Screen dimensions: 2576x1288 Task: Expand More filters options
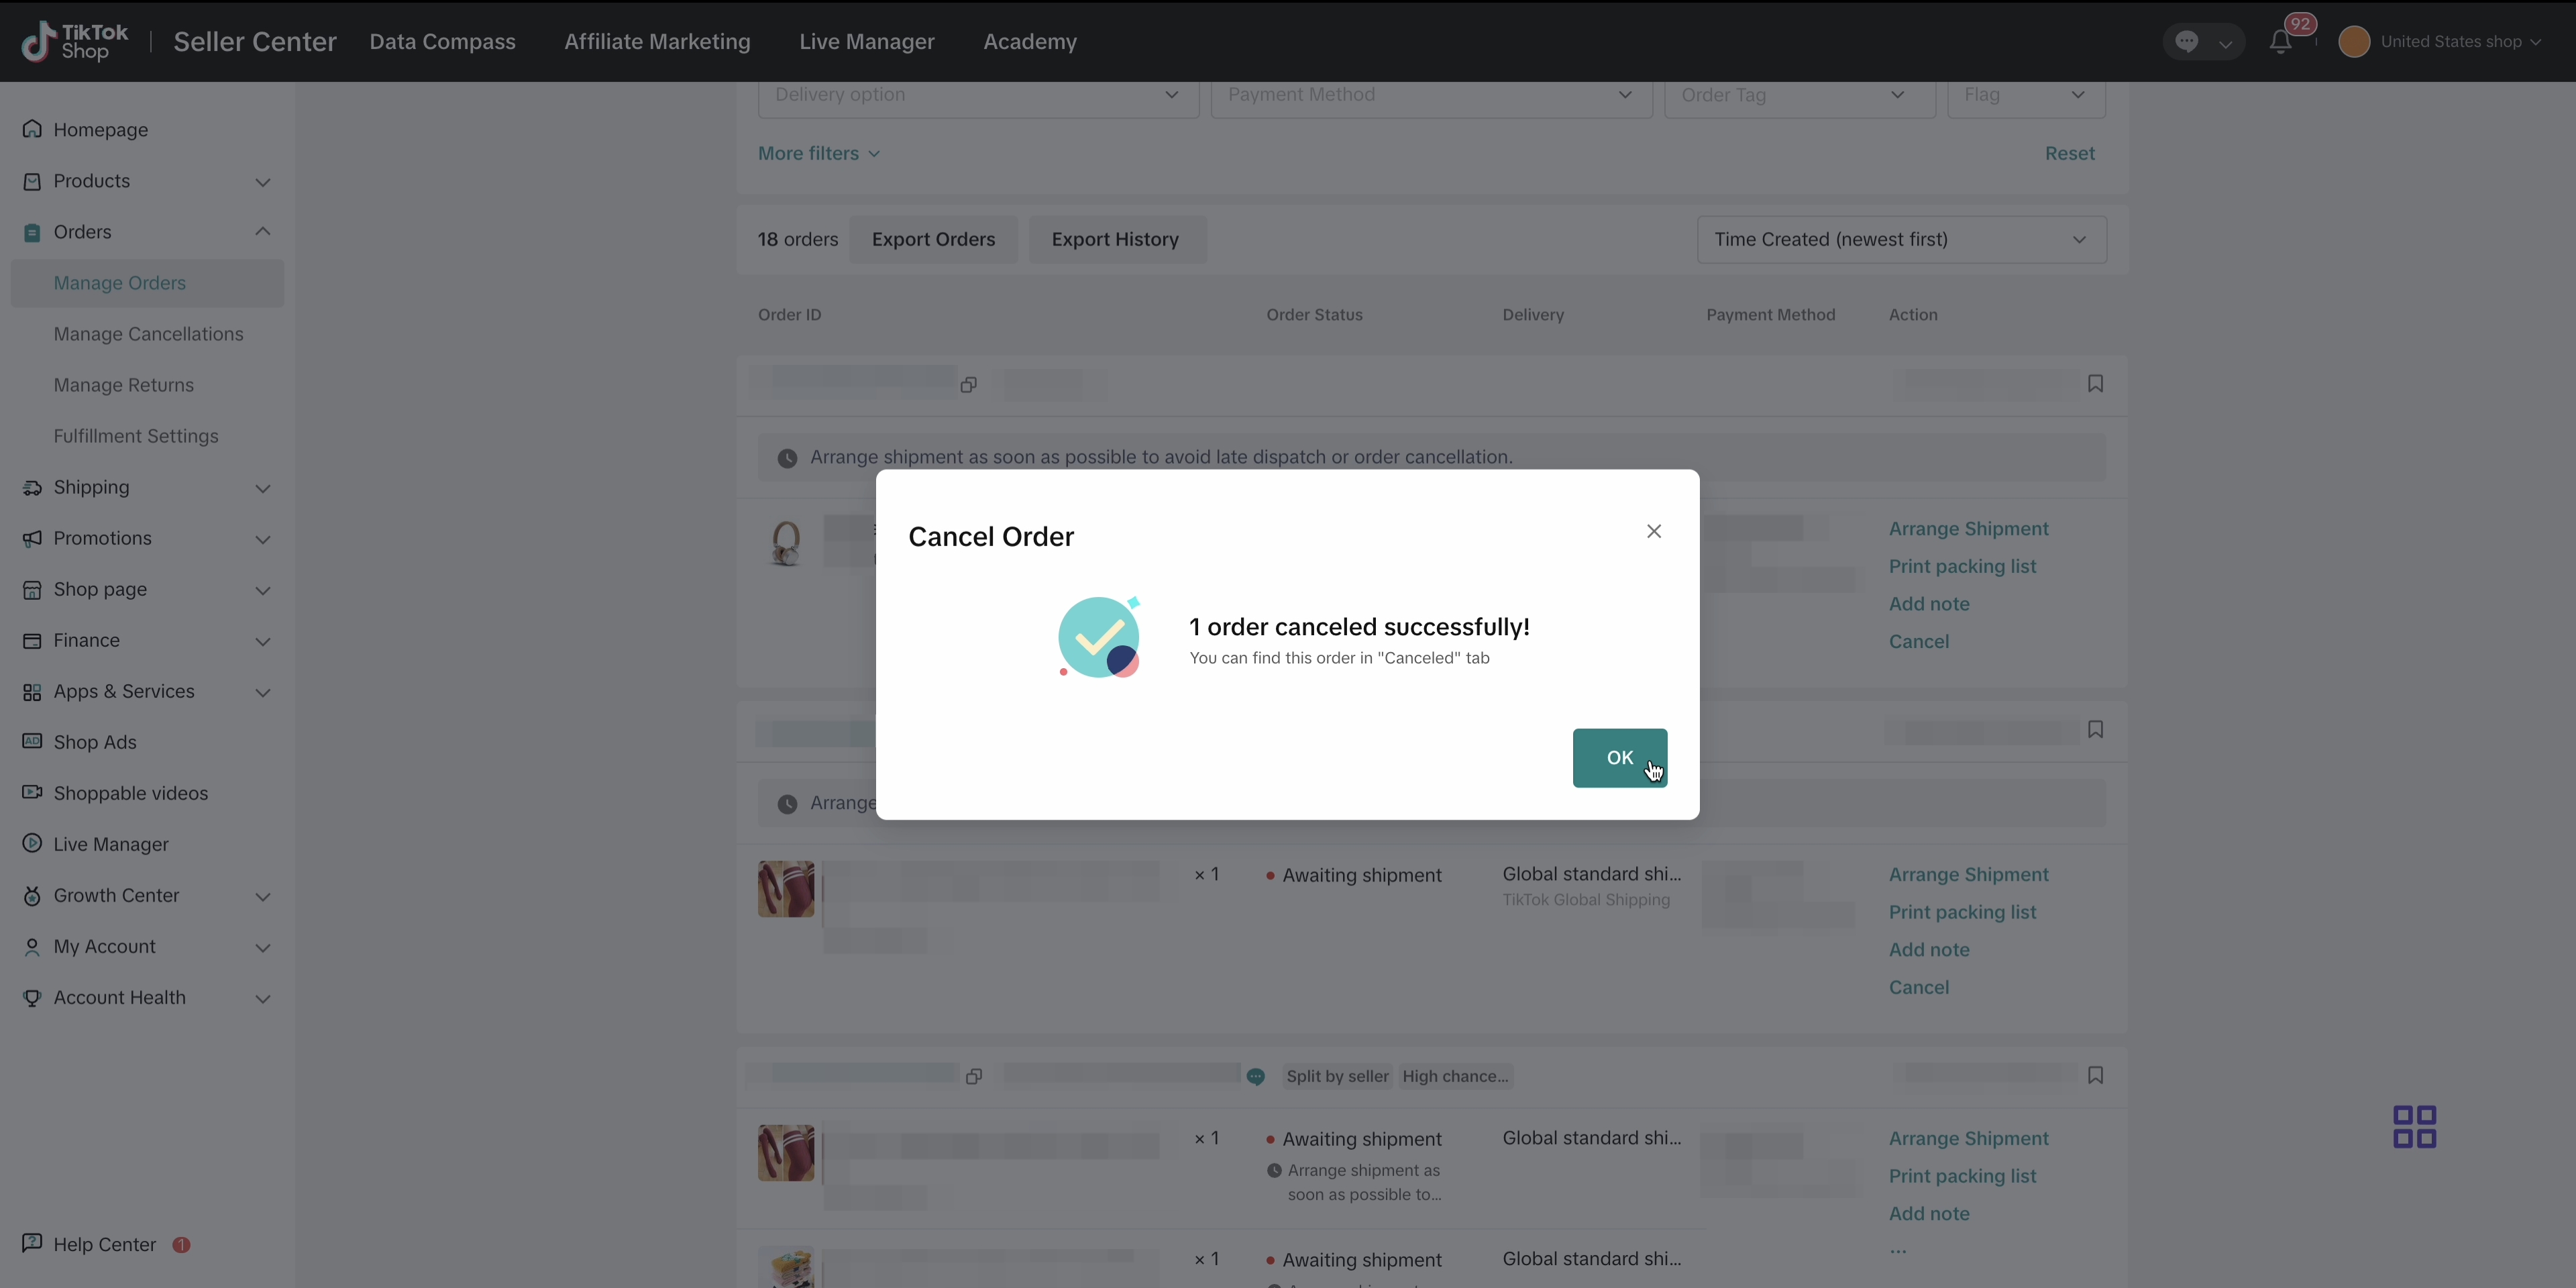point(818,154)
